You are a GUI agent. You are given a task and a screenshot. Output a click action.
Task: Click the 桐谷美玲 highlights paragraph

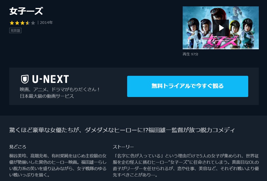click(x=58, y=165)
